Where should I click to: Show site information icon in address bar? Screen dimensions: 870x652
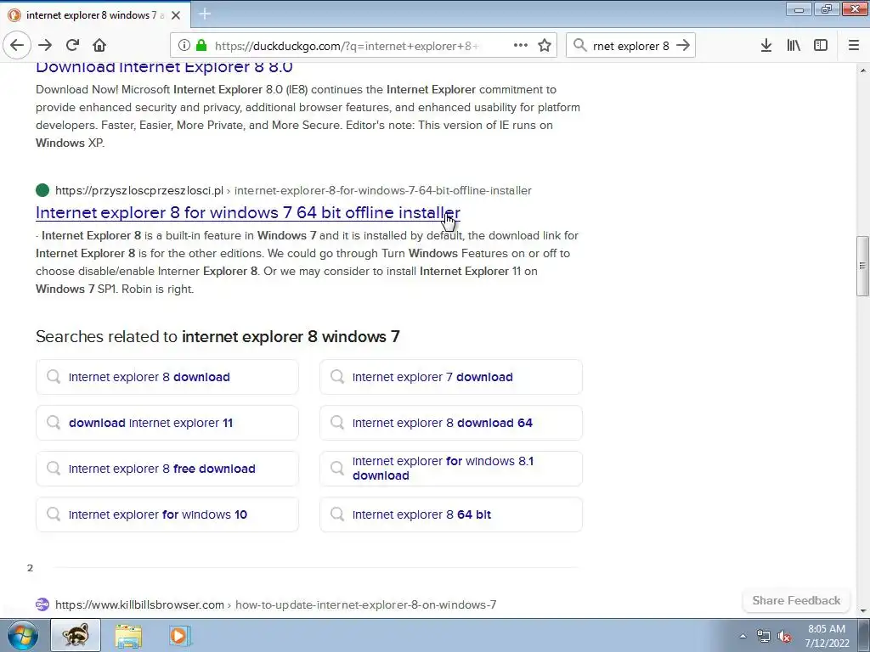pyautogui.click(x=184, y=46)
